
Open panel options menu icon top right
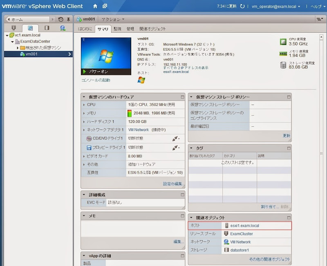319,19
